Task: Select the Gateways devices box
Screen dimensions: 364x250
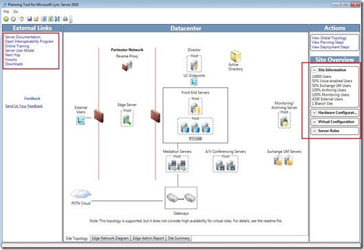Action: [x=181, y=198]
